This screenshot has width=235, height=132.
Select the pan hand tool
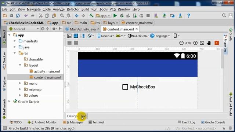[209, 43]
